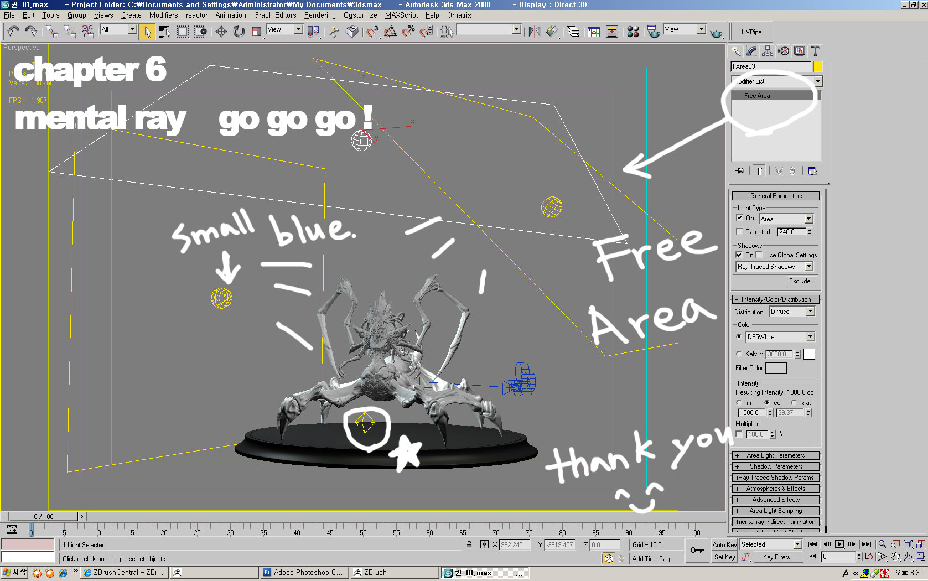The height and width of the screenshot is (581, 928).
Task: Select the Select and Move tool
Action: pos(221,32)
